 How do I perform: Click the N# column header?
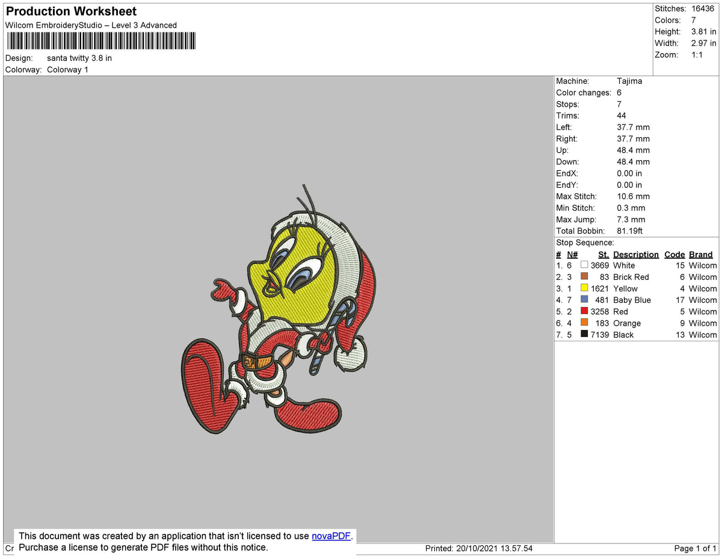[572, 255]
